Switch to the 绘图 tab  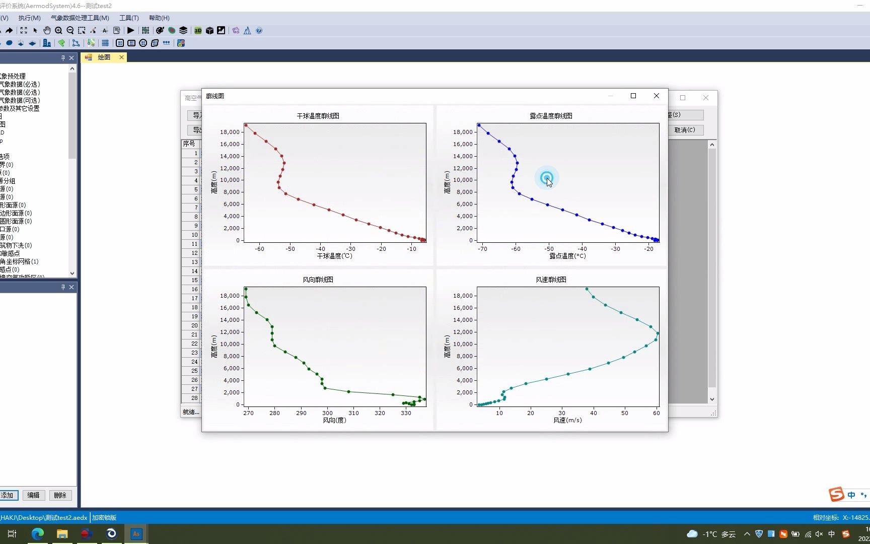104,57
